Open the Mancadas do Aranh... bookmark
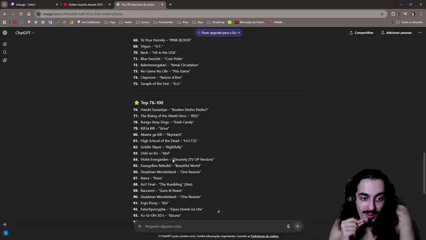The height and width of the screenshot is (240, 426). point(250,22)
